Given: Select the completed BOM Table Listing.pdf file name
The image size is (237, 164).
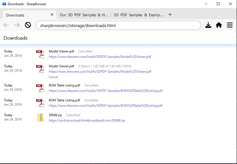Looking at the screenshot, I should 64,100.
